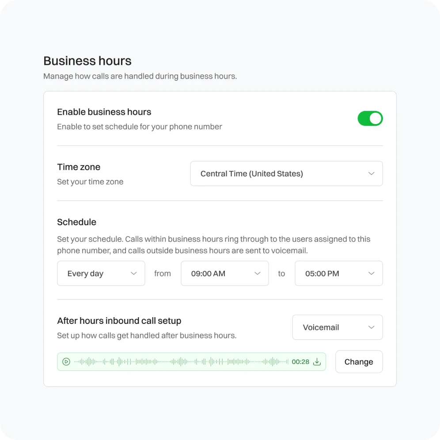This screenshot has width=440, height=440.
Task: Open the Central Time zone dropdown
Action: (286, 174)
